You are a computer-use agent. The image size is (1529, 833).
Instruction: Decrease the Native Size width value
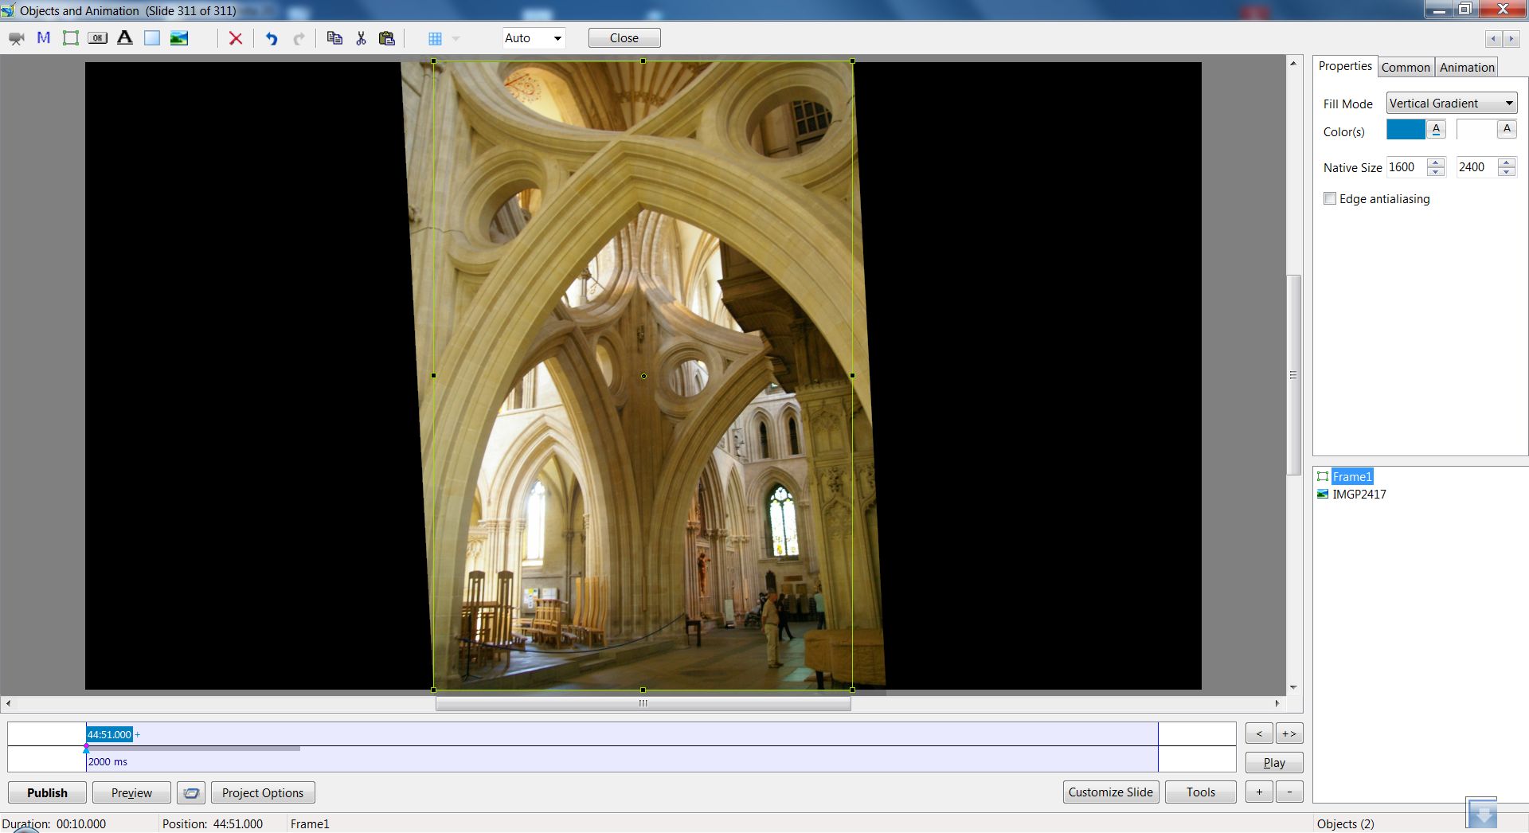(1436, 172)
